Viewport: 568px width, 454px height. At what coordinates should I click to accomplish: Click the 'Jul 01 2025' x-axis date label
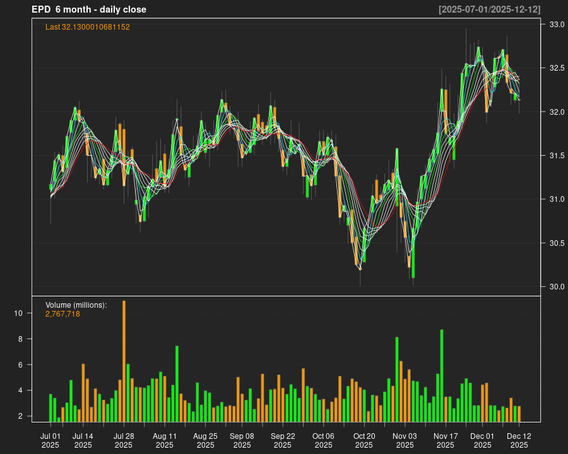coord(50,440)
